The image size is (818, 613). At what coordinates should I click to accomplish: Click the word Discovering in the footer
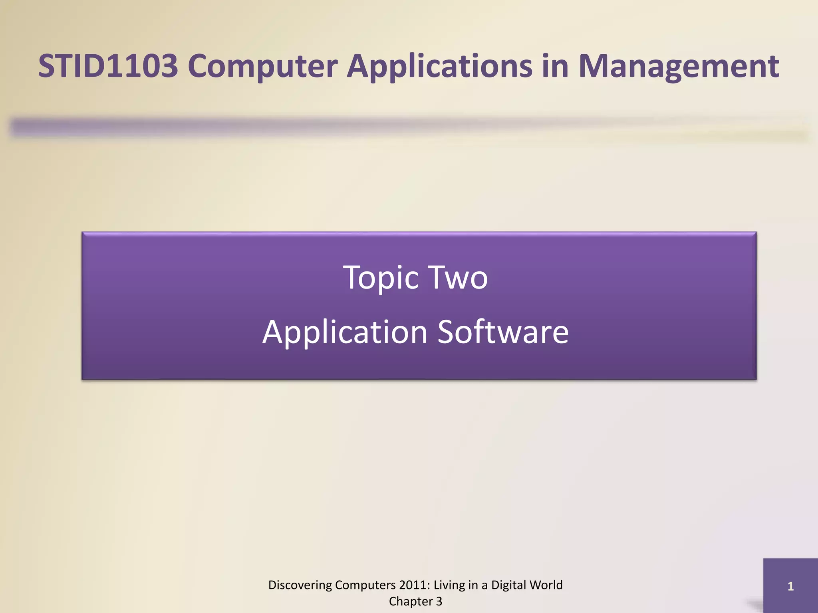click(x=300, y=585)
